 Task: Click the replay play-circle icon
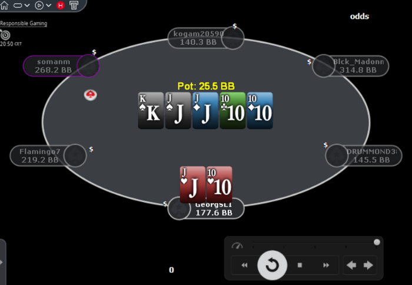[x=39, y=5]
